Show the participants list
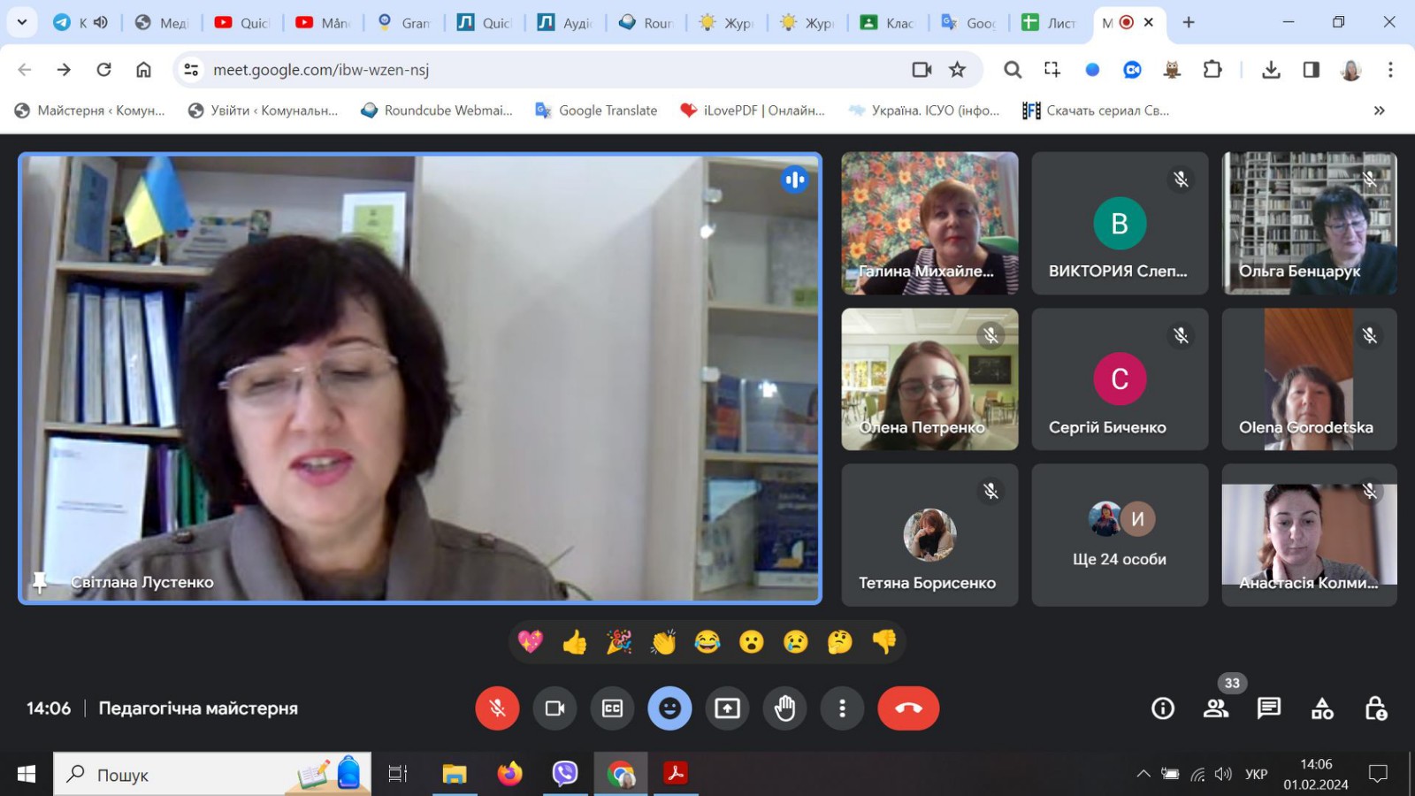This screenshot has width=1415, height=796. pos(1216,708)
